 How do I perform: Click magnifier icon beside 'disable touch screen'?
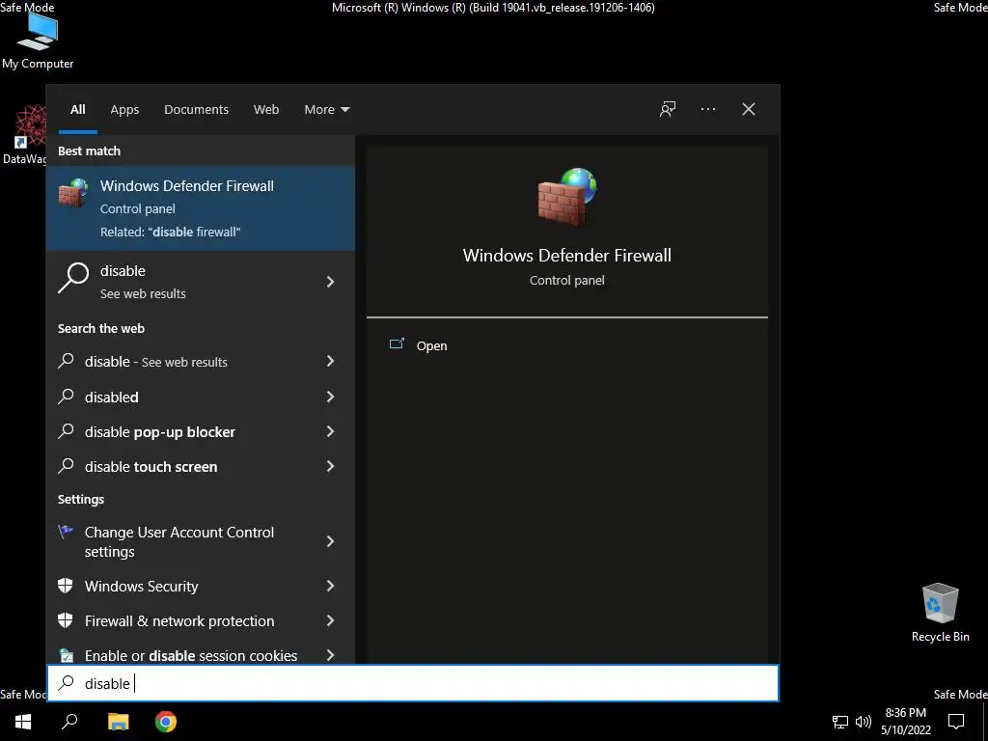(66, 466)
